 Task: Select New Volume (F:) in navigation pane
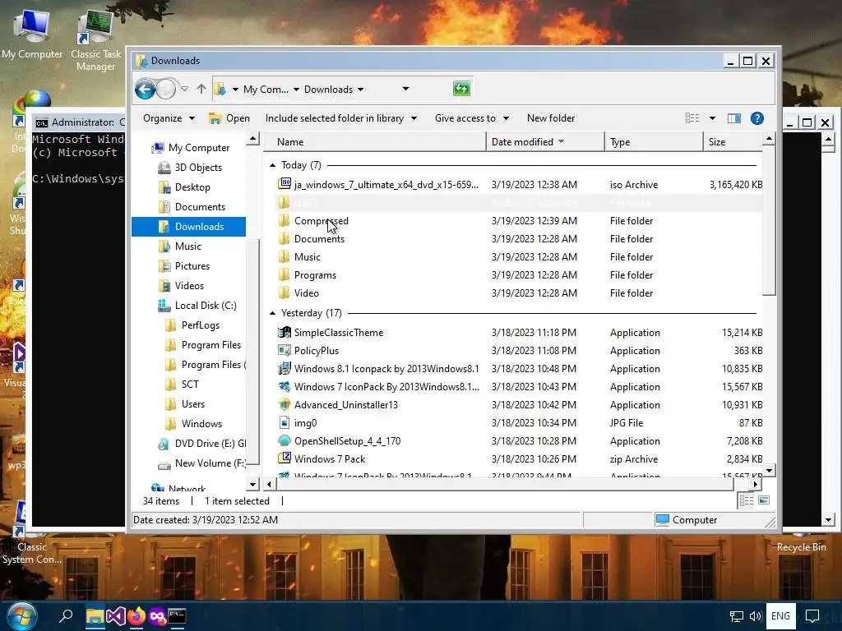click(x=202, y=463)
